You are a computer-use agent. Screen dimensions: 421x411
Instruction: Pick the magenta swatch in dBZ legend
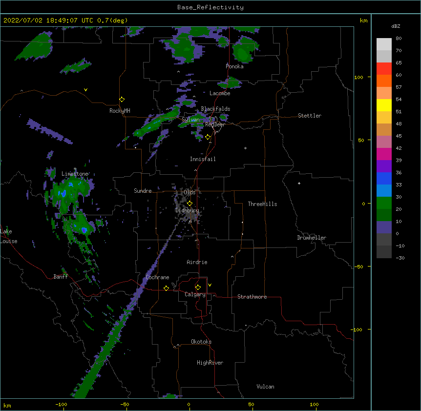(384, 154)
